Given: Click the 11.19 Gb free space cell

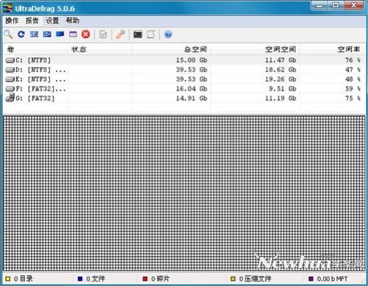Looking at the screenshot, I should [x=280, y=98].
